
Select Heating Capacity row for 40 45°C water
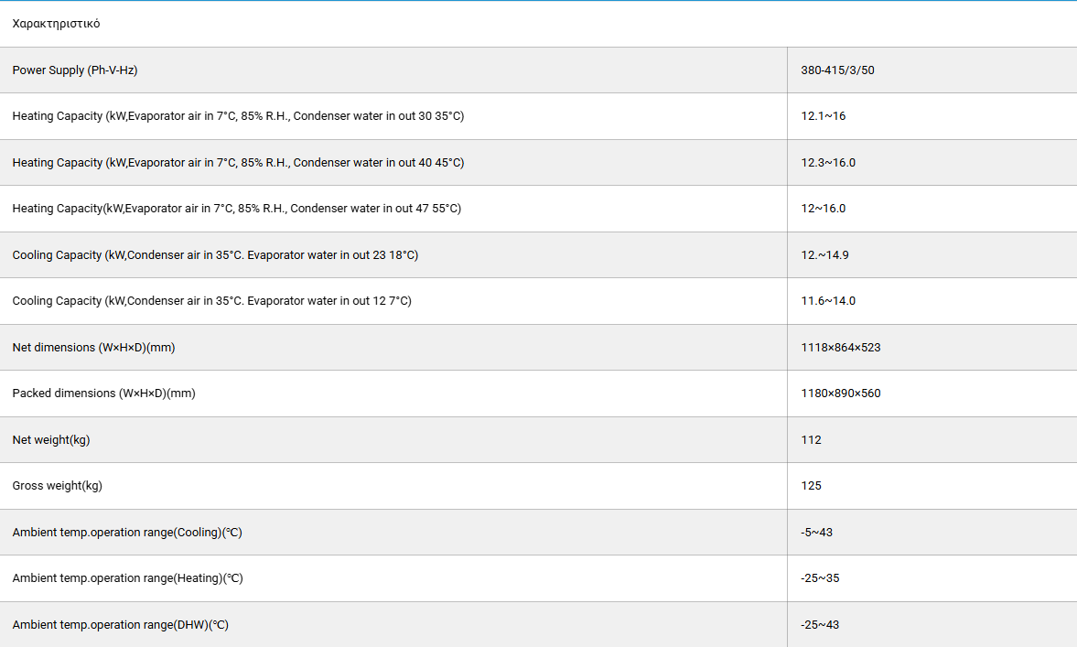238,163
